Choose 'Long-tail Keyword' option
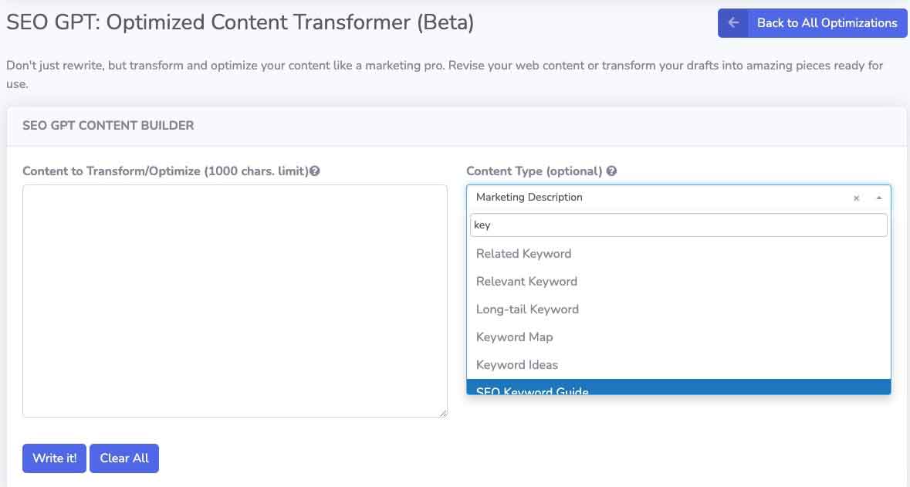 (678, 309)
